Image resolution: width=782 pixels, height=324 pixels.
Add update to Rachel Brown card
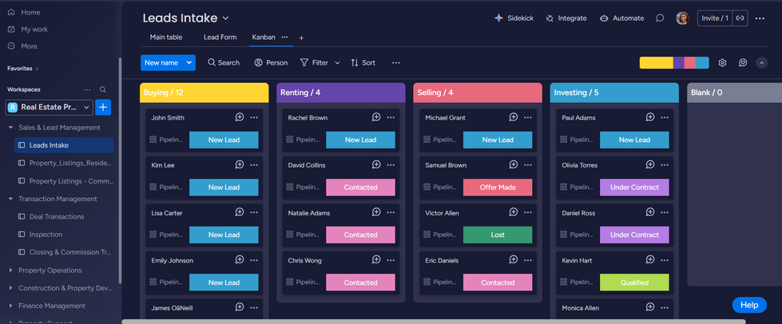click(x=376, y=117)
